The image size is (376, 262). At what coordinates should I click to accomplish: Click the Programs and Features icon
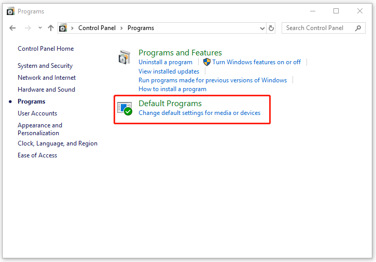click(124, 57)
